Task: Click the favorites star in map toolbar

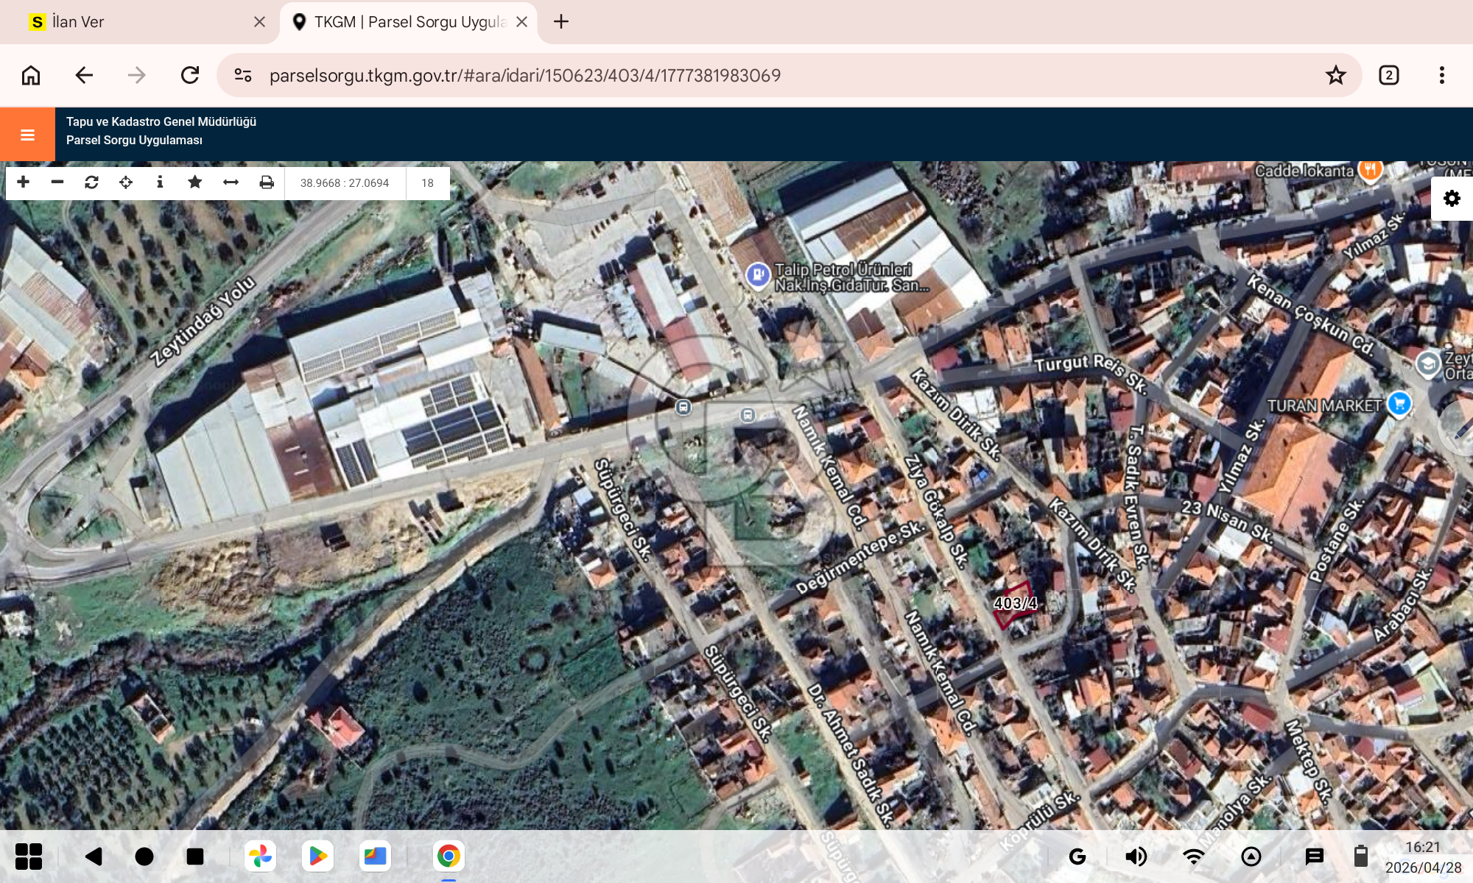Action: [194, 182]
